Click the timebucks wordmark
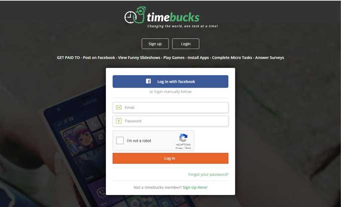 click(x=173, y=17)
